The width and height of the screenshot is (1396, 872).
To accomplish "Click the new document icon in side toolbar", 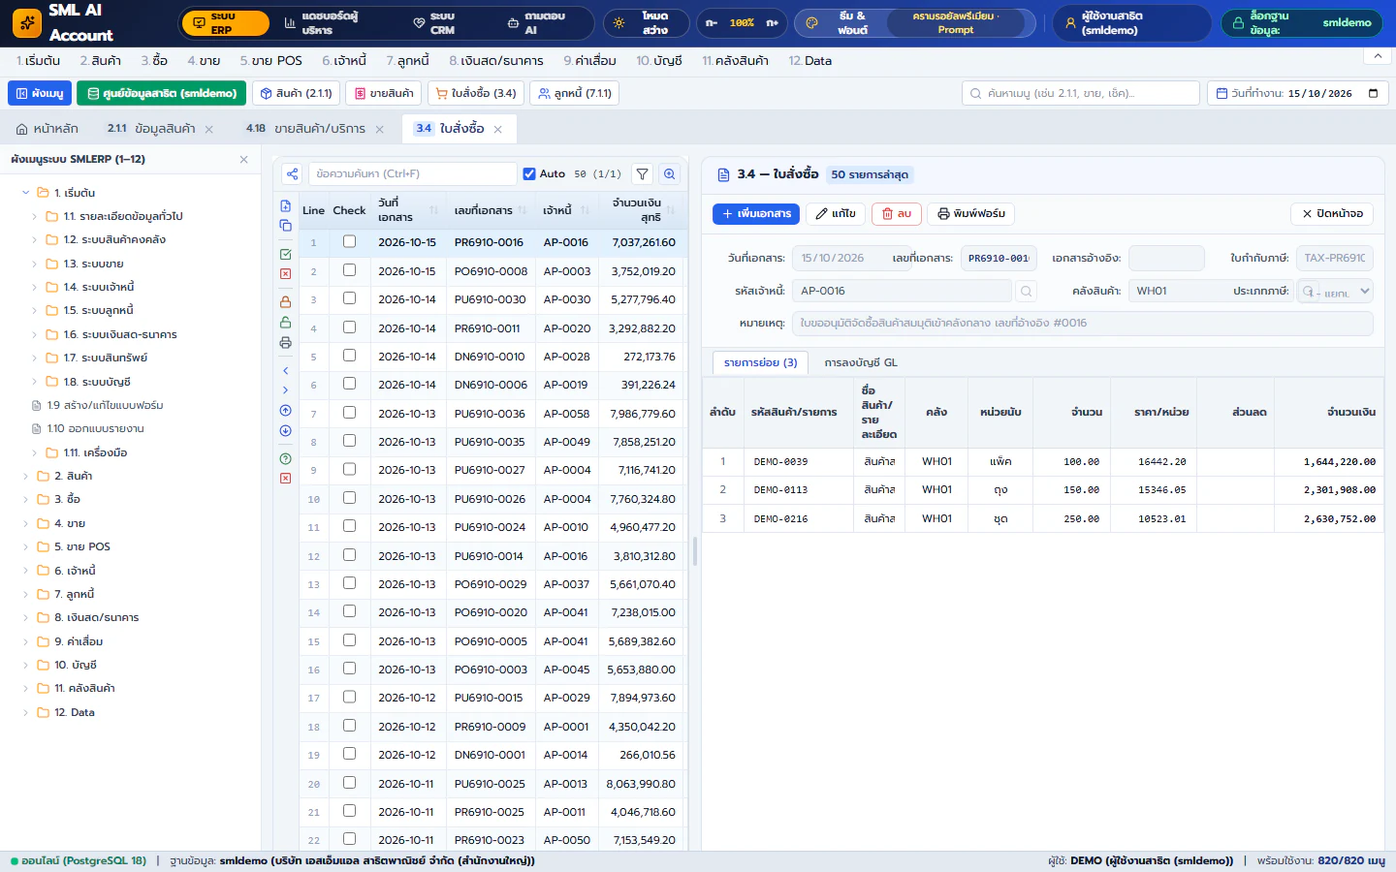I will tap(285, 206).
